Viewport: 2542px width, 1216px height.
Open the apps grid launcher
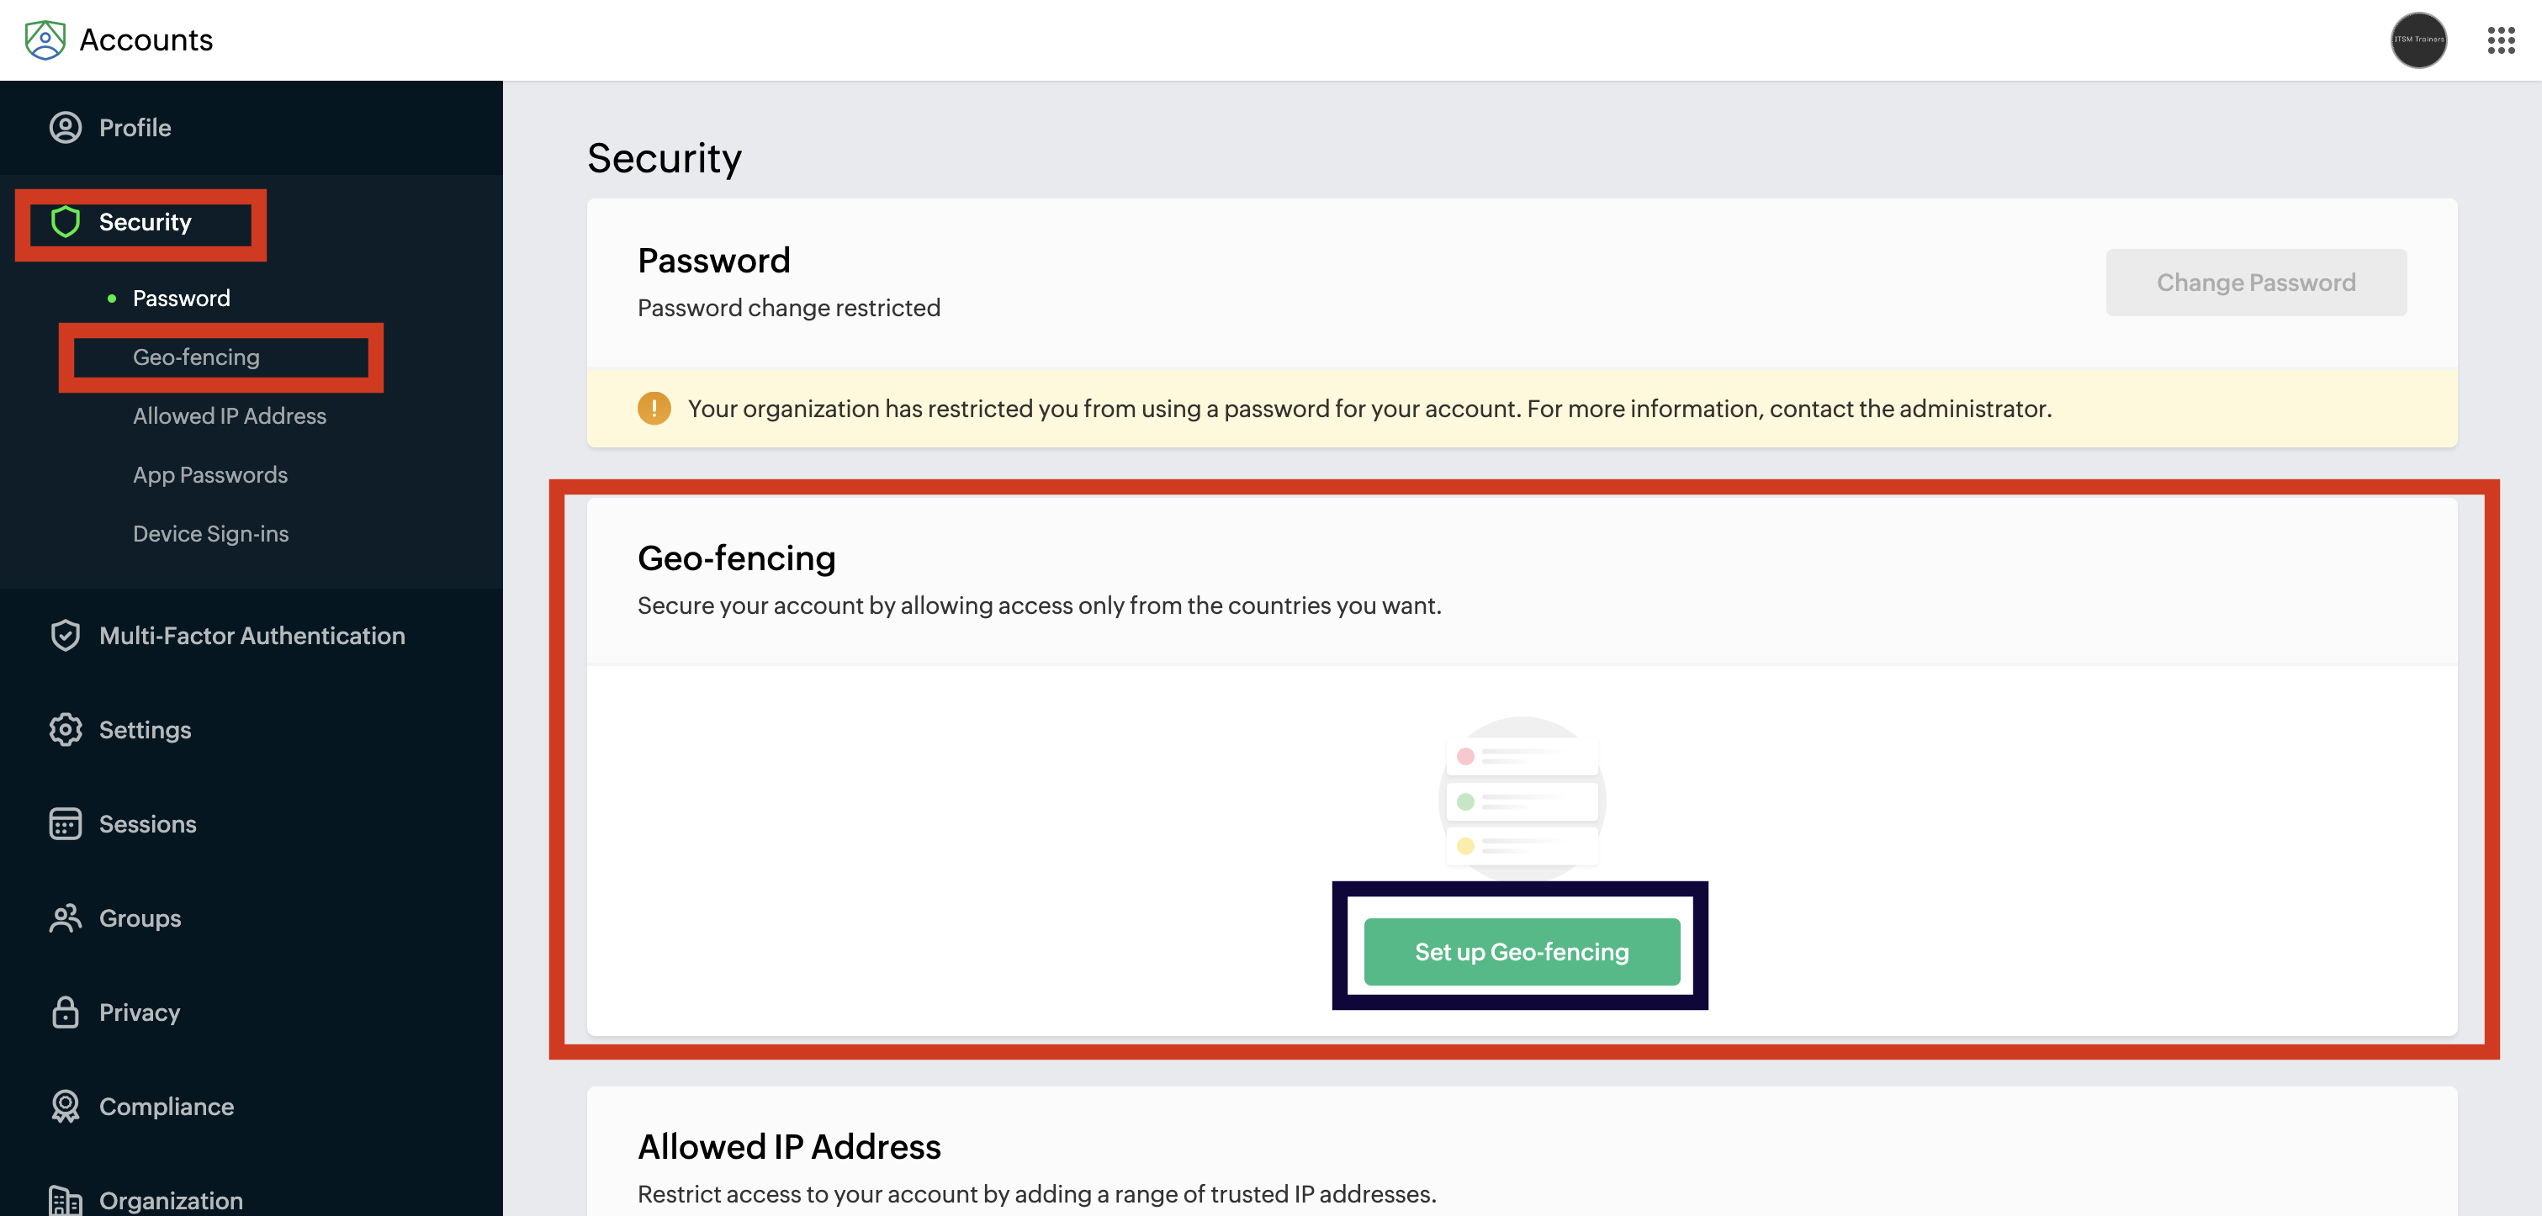pos(2500,40)
